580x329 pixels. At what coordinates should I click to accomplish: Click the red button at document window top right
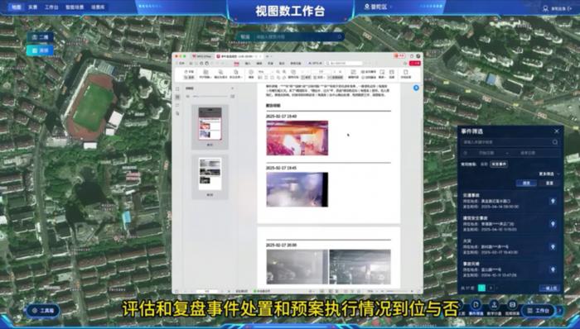click(x=414, y=64)
